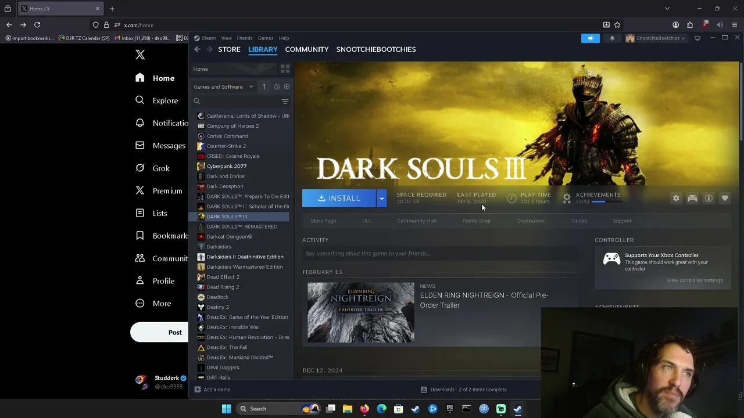Click the Steam announcements megaphone icon
This screenshot has width=744, height=418.
click(590, 38)
